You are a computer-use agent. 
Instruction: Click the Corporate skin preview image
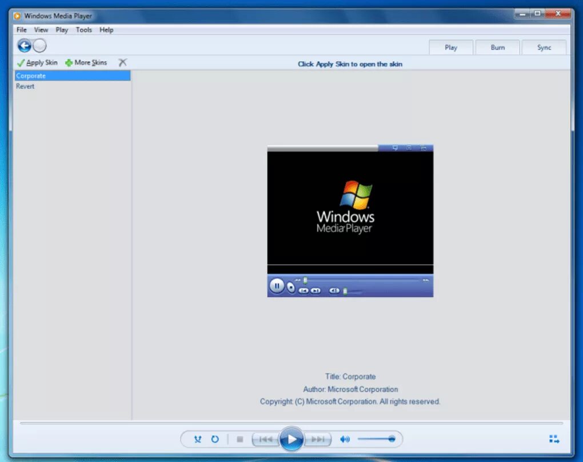(x=350, y=221)
